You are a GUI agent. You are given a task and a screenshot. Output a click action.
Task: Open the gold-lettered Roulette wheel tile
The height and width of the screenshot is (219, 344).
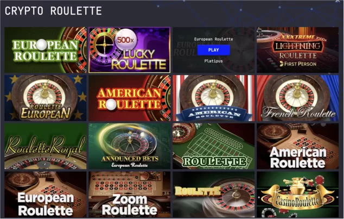click(x=213, y=195)
